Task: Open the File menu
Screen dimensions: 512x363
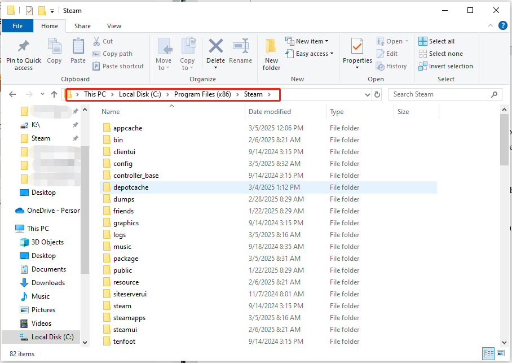Action: (17, 26)
